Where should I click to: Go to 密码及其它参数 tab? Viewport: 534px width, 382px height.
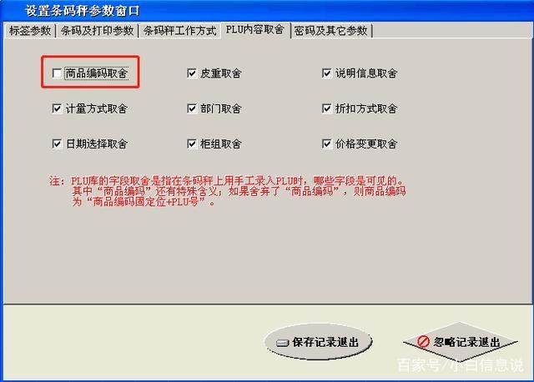click(330, 31)
